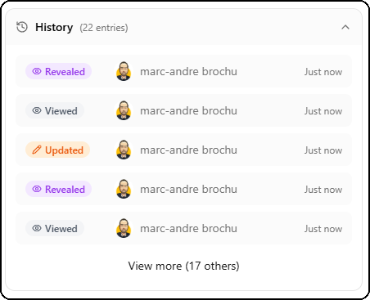
Task: Click the first Viewed badge label
Action: pyautogui.click(x=61, y=111)
